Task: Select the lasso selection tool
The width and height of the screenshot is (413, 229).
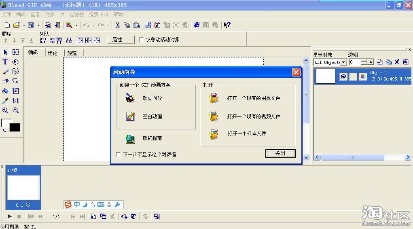Action: click(x=15, y=81)
